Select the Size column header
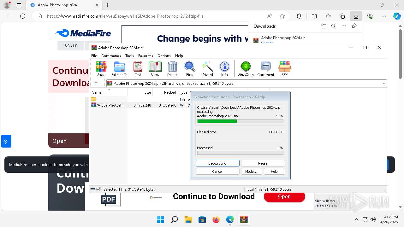The height and width of the screenshot is (227, 404). click(x=140, y=92)
